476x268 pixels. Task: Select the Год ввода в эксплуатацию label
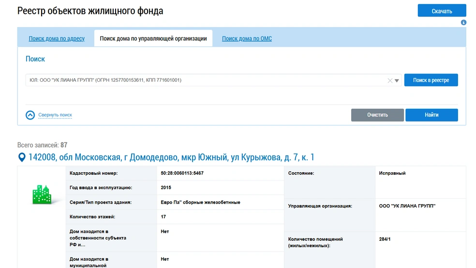101,188
